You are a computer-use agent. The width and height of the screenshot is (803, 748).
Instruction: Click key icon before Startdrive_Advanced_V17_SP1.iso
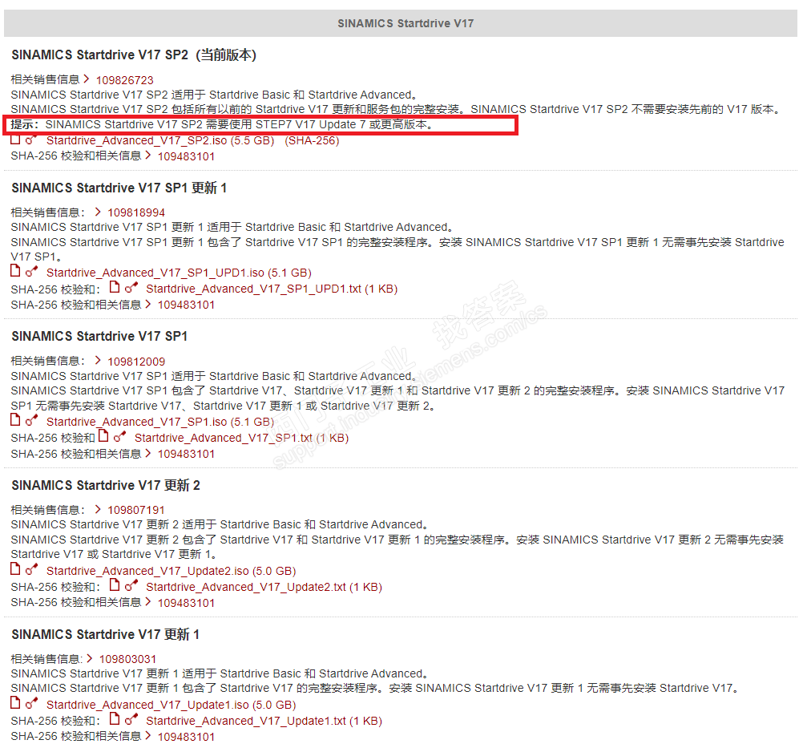pyautogui.click(x=31, y=421)
